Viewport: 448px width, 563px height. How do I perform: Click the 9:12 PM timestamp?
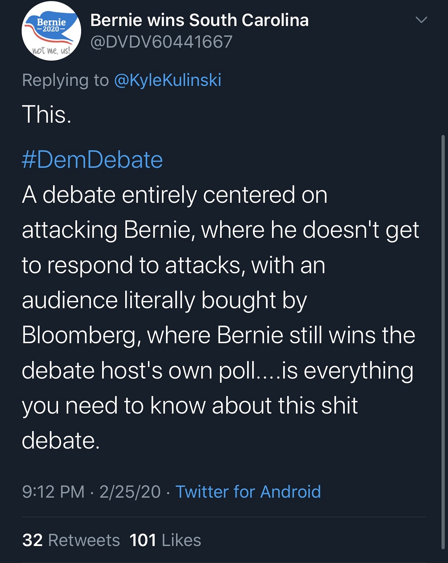53,492
